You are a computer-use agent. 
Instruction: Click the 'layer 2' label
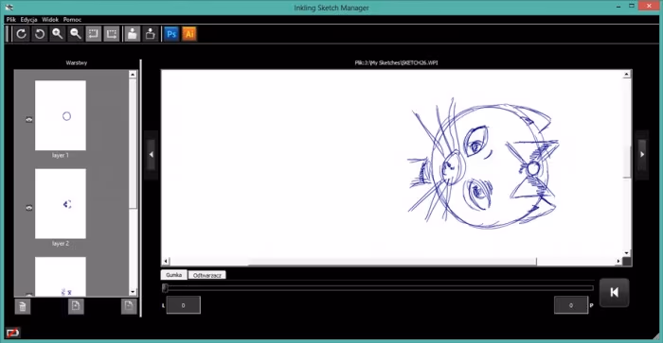[61, 244]
